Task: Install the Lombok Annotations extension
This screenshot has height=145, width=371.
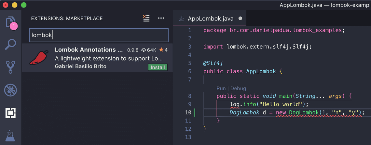Action: (158, 67)
